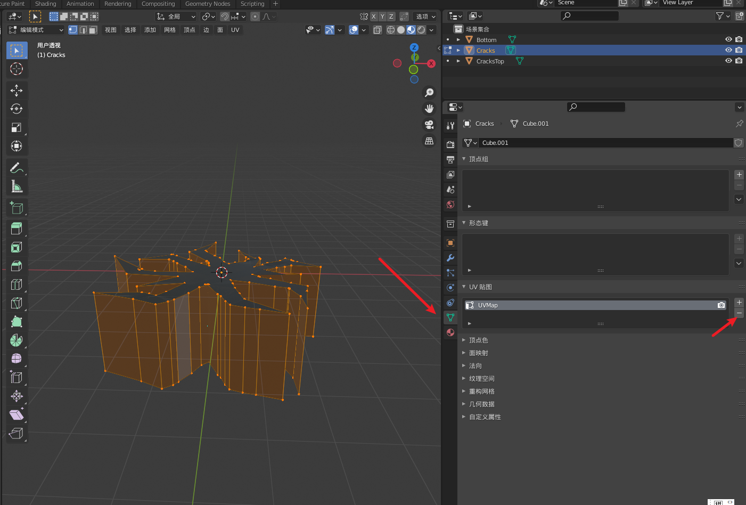Viewport: 746px width, 505px height.
Task: Open the outliner filter dropdown
Action: (723, 16)
